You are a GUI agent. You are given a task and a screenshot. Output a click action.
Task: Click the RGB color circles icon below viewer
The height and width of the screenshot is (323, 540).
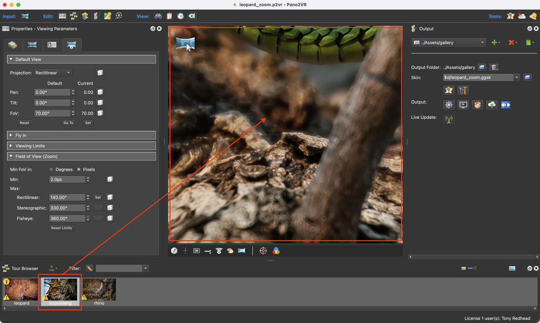point(276,251)
